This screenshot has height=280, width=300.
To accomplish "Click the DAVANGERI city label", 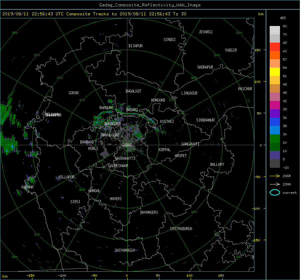I will coord(149,212).
